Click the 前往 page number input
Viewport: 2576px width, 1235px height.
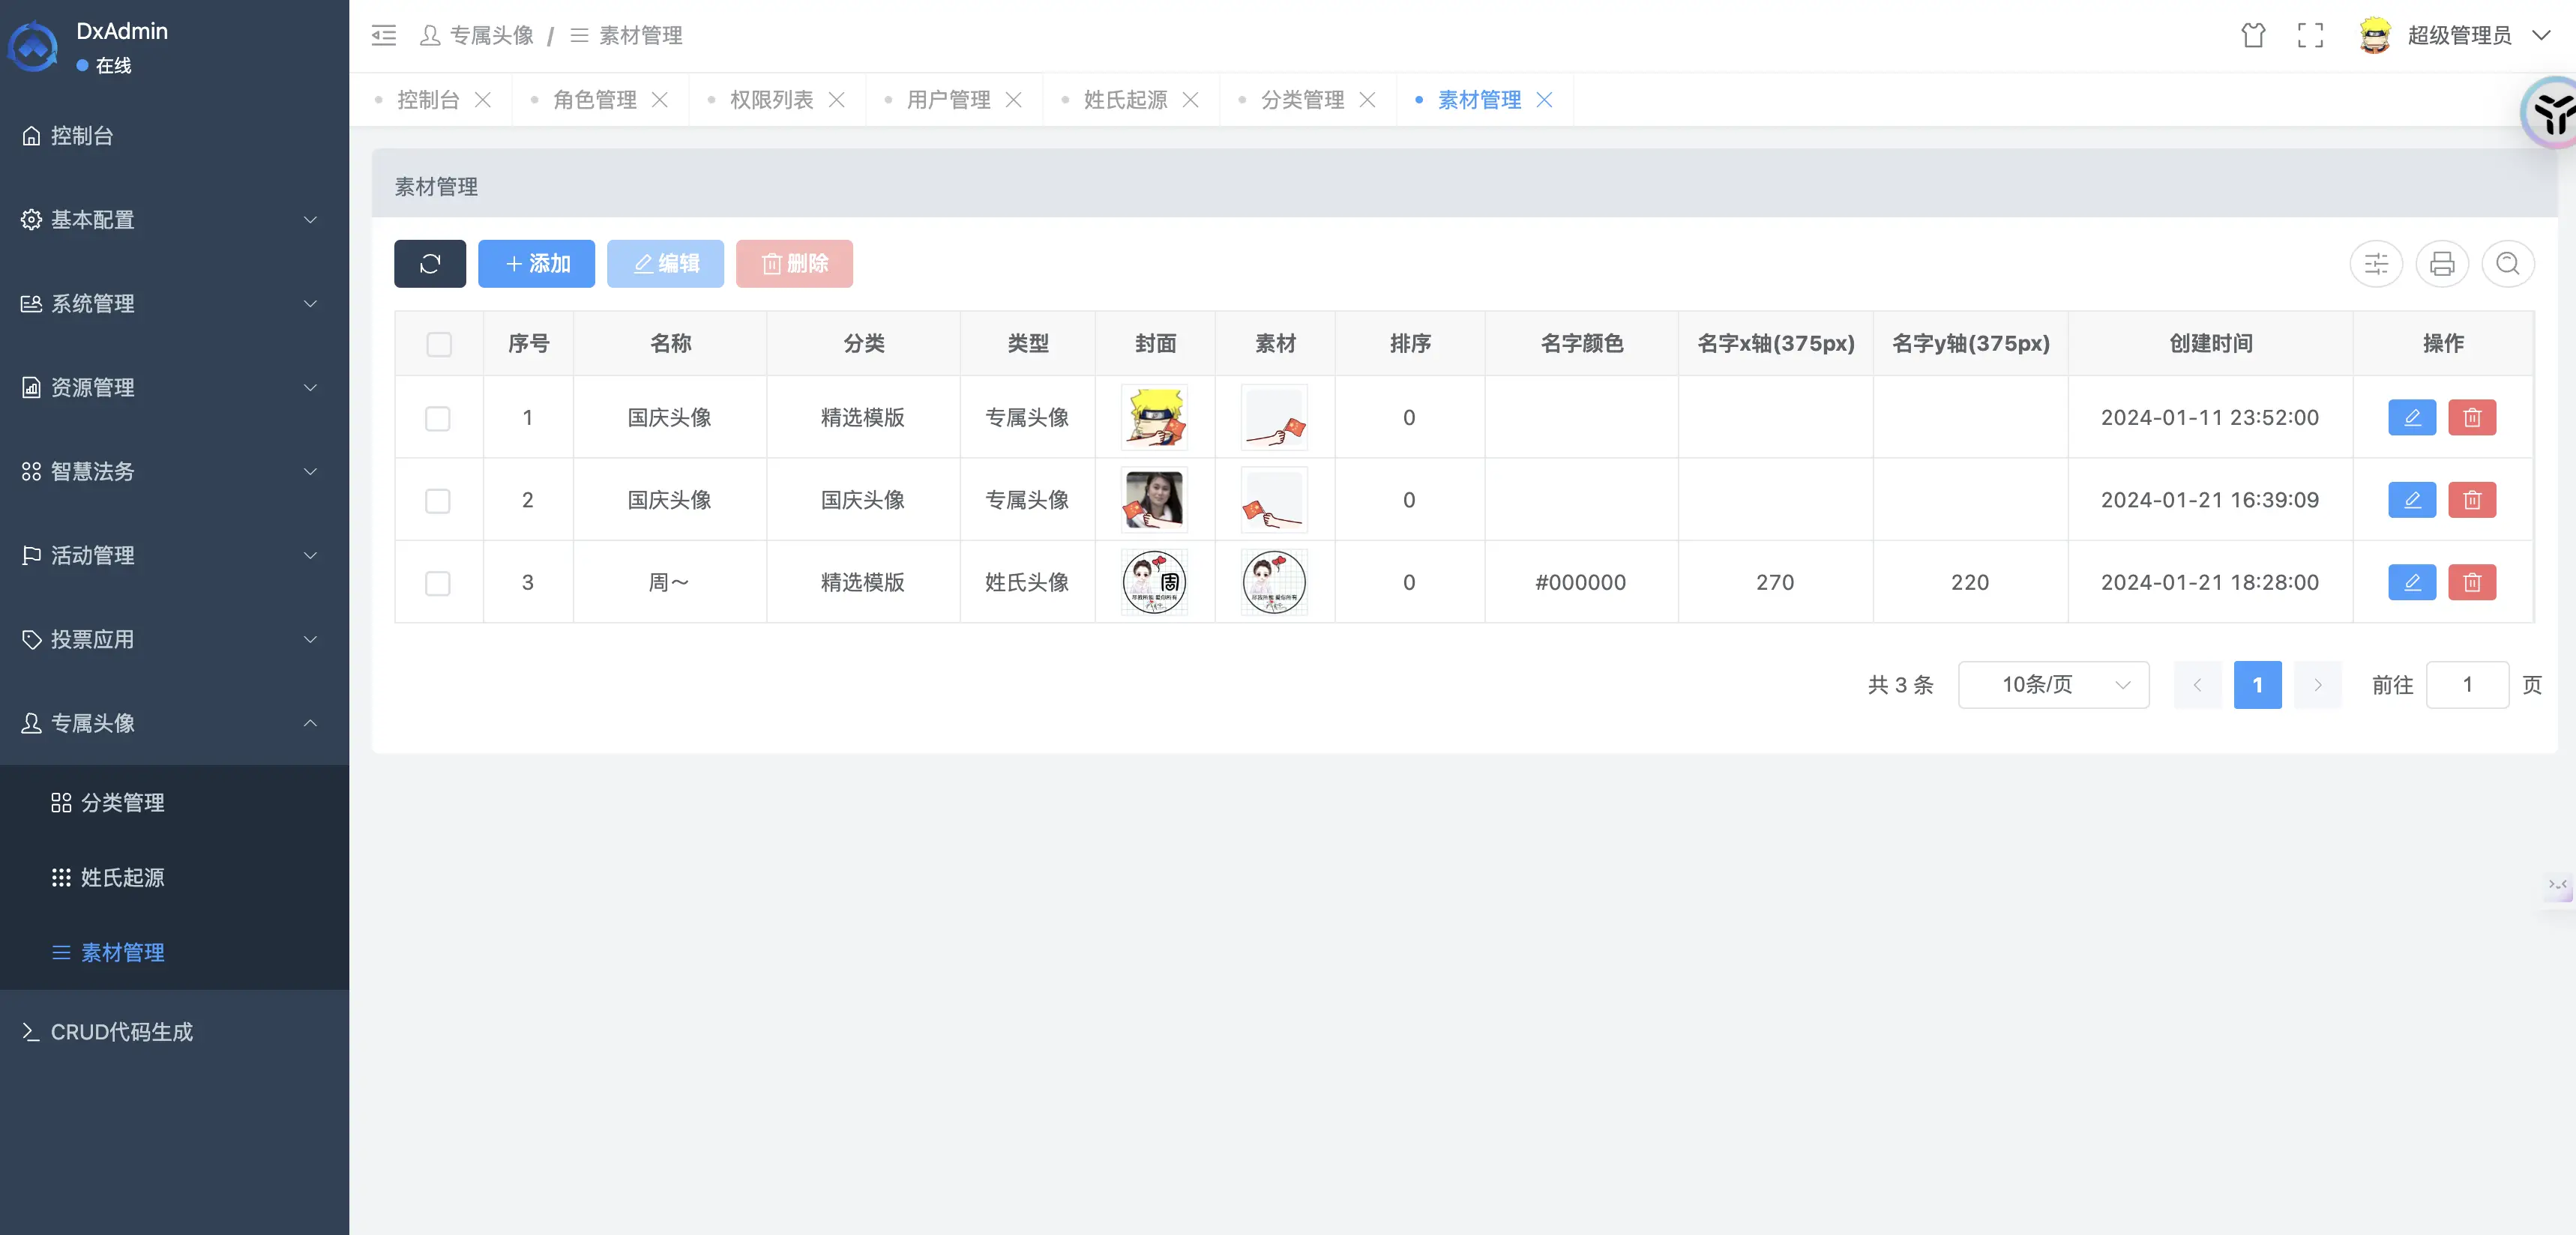2467,686
